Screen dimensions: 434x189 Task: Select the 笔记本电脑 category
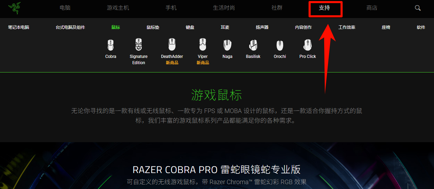tap(19, 27)
